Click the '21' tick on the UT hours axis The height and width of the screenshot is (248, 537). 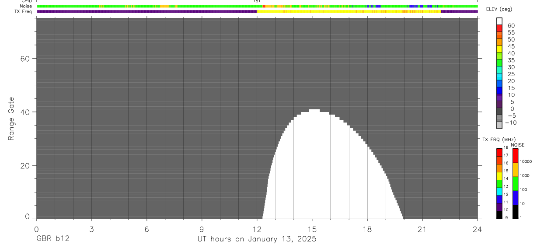click(x=422, y=229)
